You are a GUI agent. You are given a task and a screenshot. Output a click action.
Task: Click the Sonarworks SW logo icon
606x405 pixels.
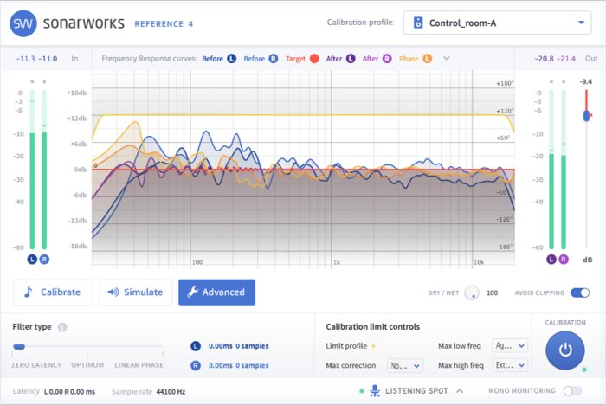click(x=28, y=22)
